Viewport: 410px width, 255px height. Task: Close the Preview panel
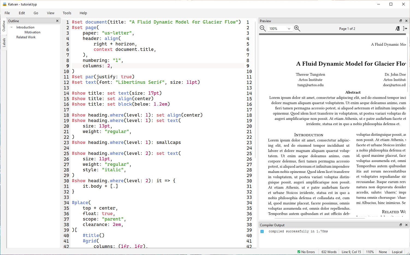(406, 21)
